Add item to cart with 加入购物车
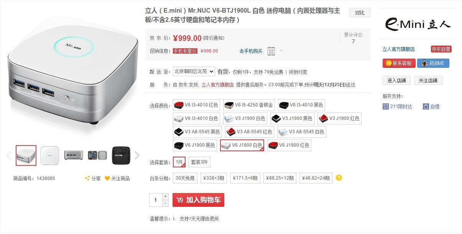462x234 pixels. pyautogui.click(x=198, y=200)
